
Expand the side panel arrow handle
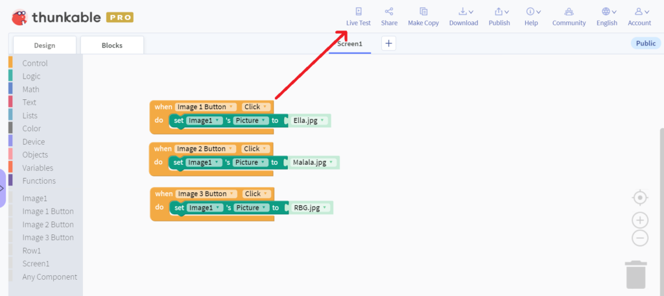(x=2, y=188)
